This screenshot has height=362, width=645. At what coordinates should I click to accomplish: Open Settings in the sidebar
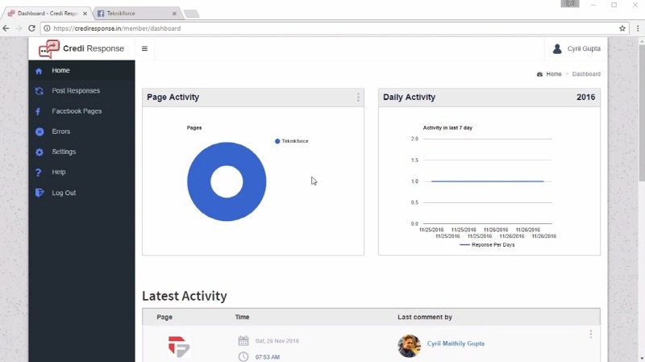[81, 152]
